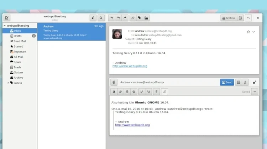
Task: Open the search conversations magnifier
Action: click(101, 18)
